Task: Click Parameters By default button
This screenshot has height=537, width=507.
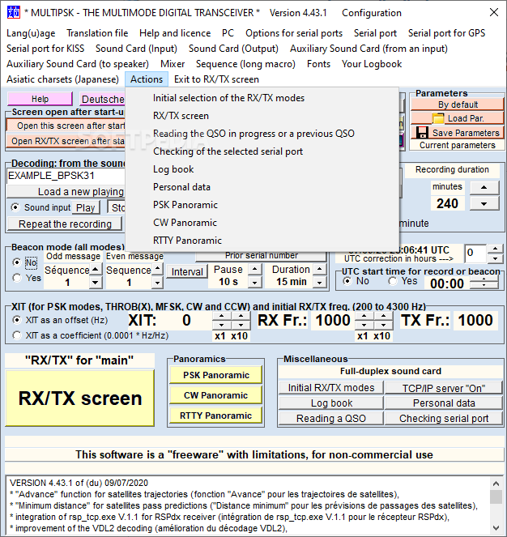Action: 458,104
